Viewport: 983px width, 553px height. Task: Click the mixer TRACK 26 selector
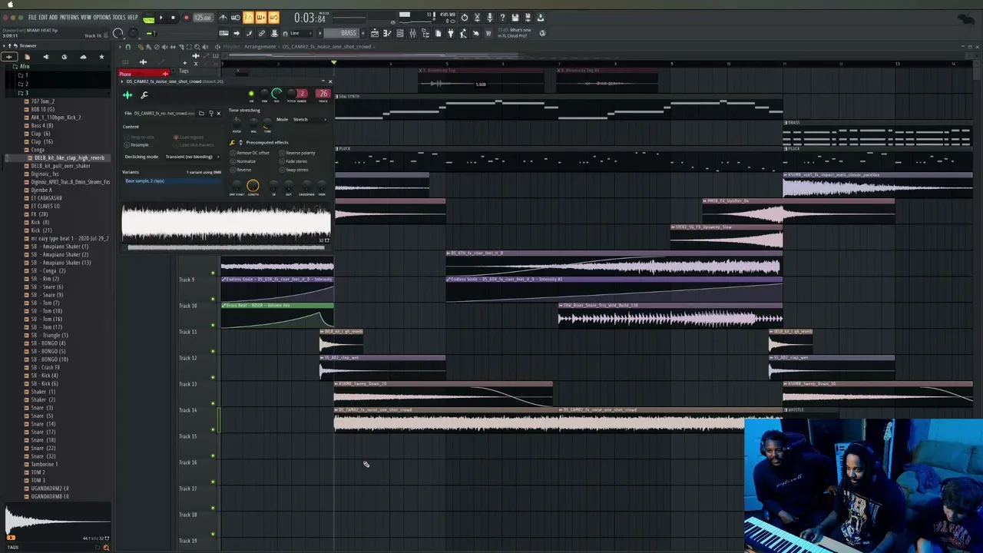click(x=323, y=94)
